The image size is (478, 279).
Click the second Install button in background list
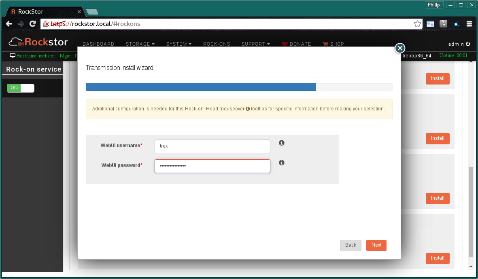[x=438, y=139]
